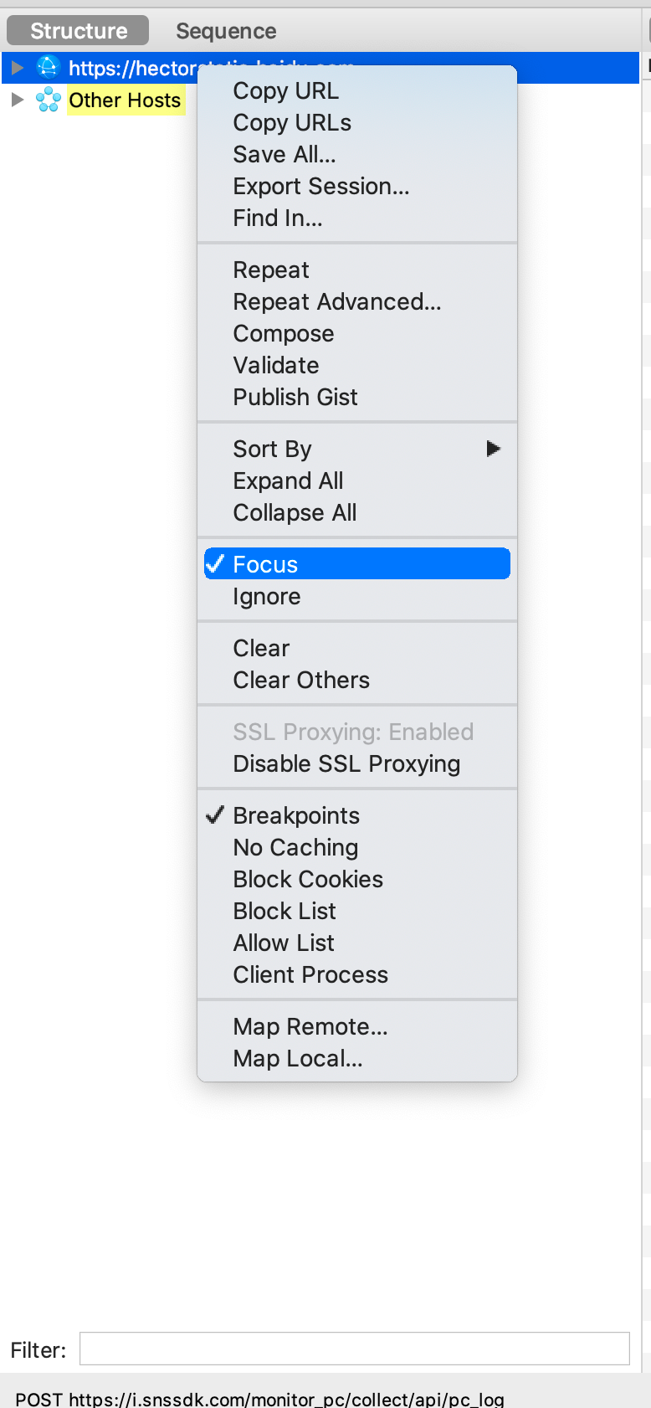The height and width of the screenshot is (1408, 651).
Task: Choose Repeat Advanced... entry
Action: pos(337,302)
